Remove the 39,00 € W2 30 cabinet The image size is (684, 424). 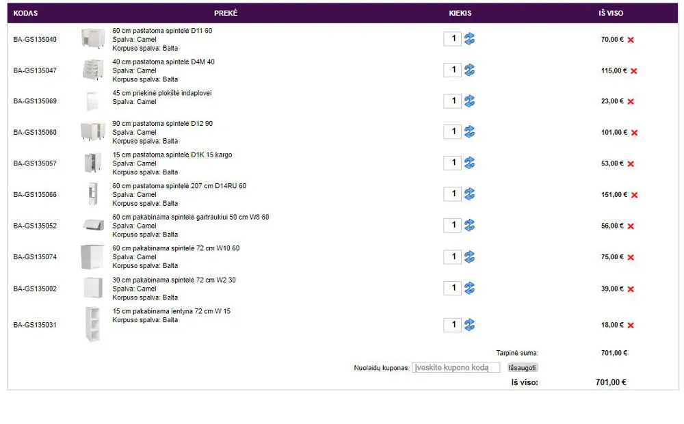[631, 289]
